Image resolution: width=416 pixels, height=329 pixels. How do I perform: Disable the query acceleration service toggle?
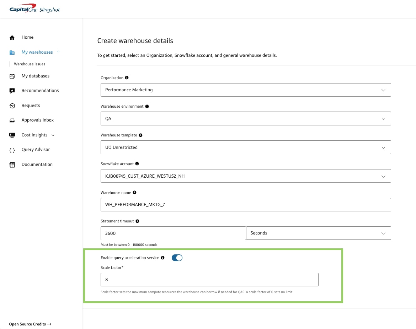177,258
